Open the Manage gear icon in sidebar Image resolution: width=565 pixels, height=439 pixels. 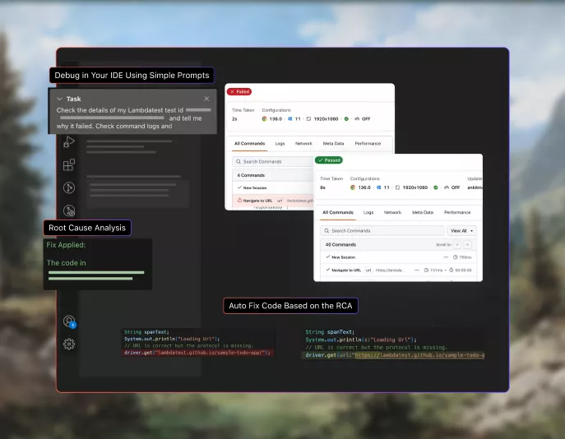point(69,344)
